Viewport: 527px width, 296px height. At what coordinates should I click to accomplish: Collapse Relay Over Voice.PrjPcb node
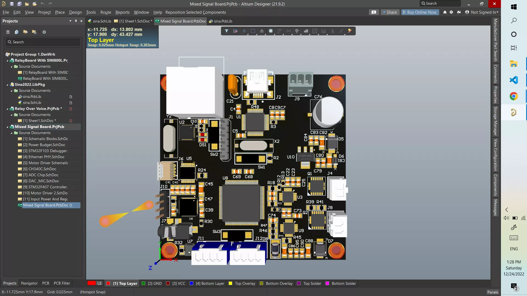pyautogui.click(x=7, y=109)
